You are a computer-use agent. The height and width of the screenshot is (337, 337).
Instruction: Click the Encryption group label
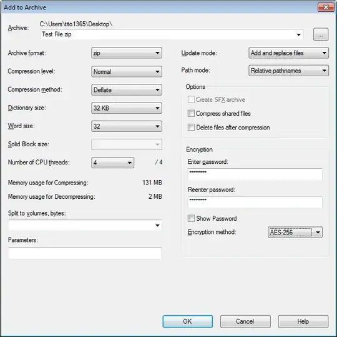pyautogui.click(x=199, y=149)
